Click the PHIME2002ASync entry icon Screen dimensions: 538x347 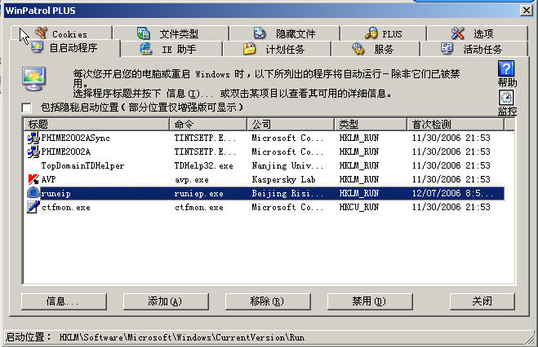click(33, 138)
